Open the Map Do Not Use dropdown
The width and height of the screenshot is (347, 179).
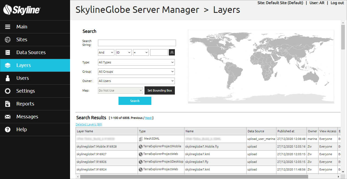[x=120, y=90]
